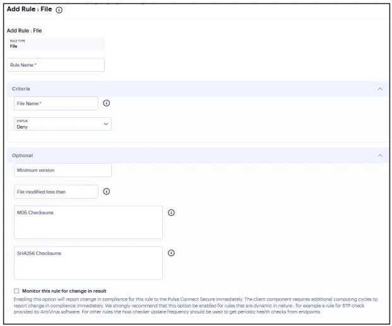Click the info icon next to File modified less than
The height and width of the screenshot is (326, 392).
click(x=107, y=191)
